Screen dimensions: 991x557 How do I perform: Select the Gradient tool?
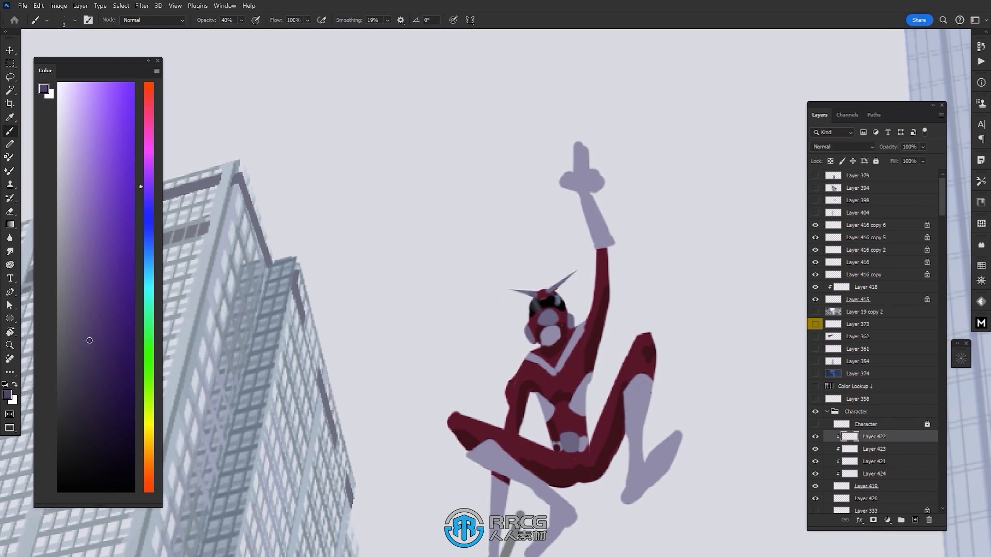point(10,224)
